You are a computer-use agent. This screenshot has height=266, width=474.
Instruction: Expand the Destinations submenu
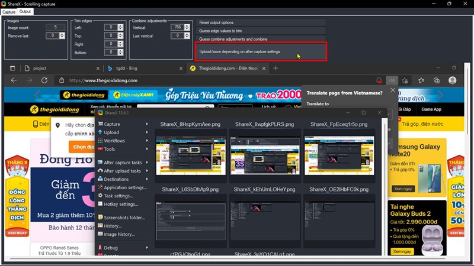tap(123, 179)
